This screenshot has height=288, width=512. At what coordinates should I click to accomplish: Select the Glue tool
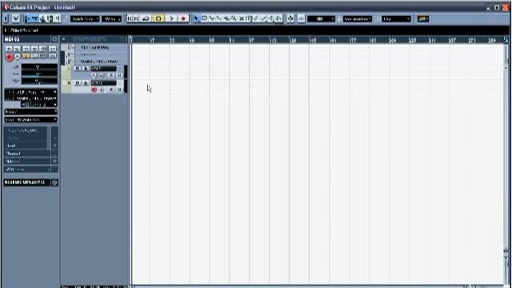(219, 18)
